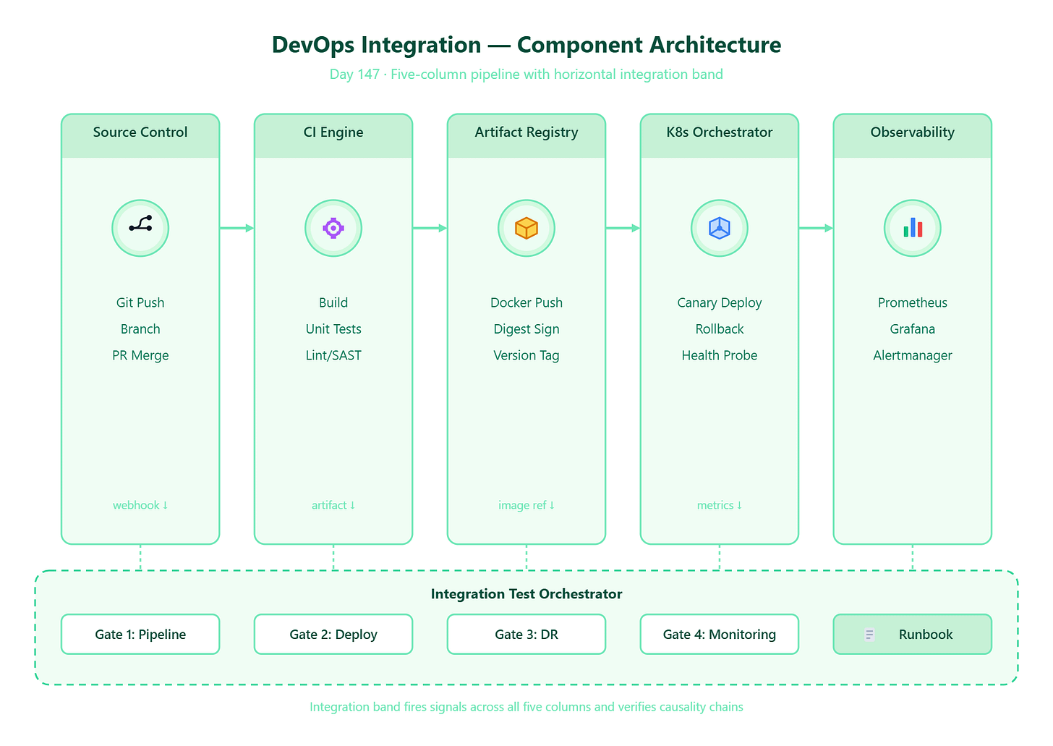Click the Observability bar chart icon
Image resolution: width=1053 pixels, height=746 pixels.
point(913,228)
